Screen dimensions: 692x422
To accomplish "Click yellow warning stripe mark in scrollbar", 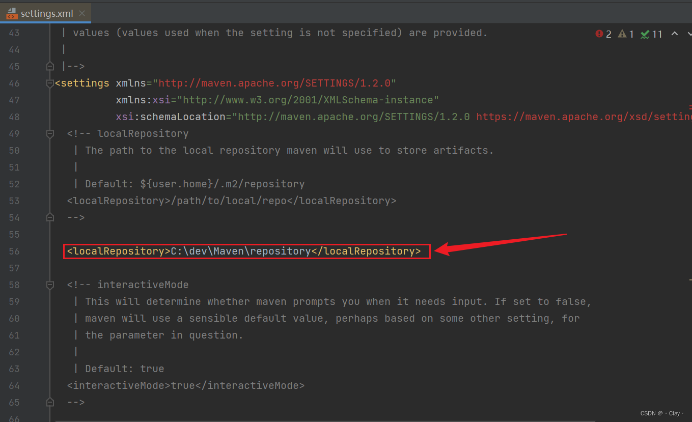I will 690,279.
